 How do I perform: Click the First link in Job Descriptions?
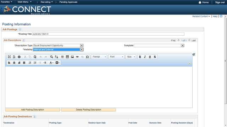pos(173,41)
